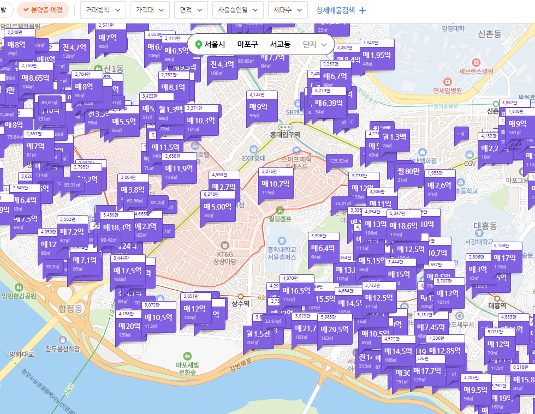Click the 홍대입구역 subway station icon
Viewport: 535px width, 414px height.
pyautogui.click(x=285, y=127)
